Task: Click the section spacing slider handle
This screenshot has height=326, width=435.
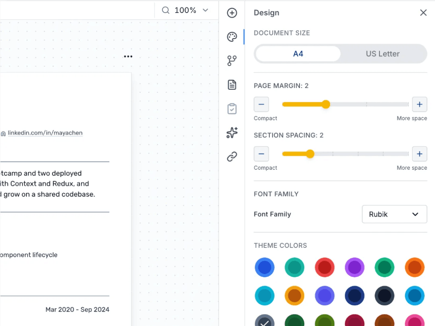Action: pos(310,154)
